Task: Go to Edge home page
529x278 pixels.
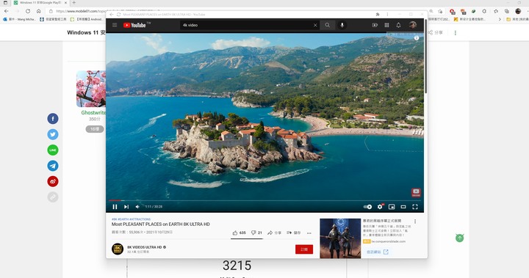Action: pyautogui.click(x=39, y=11)
